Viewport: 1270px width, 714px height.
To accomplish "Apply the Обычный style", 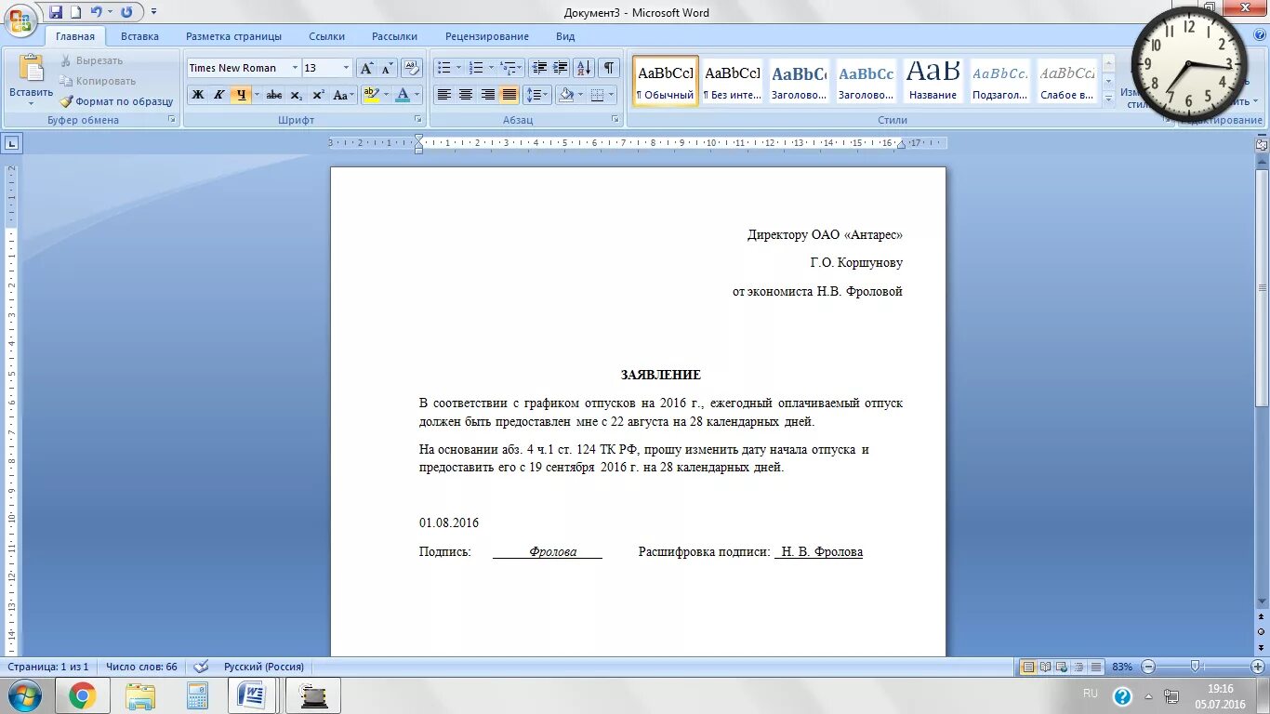I will click(666, 81).
